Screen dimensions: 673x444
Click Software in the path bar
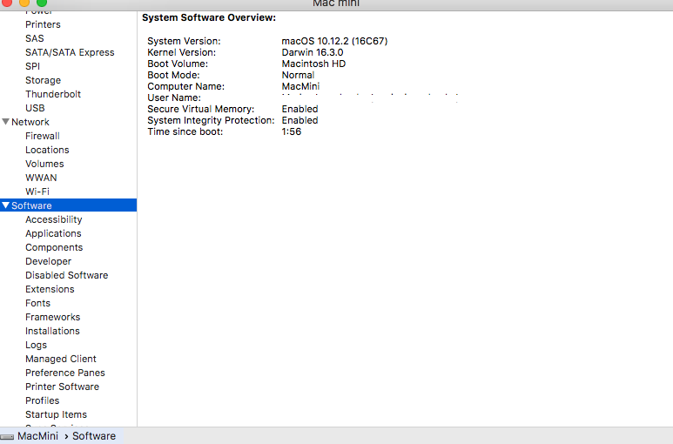[x=94, y=436]
